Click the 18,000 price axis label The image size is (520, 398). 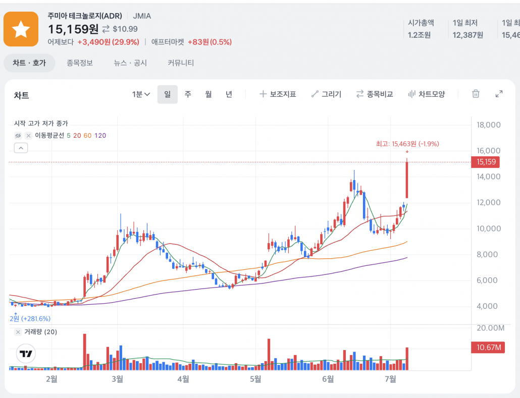(x=489, y=125)
